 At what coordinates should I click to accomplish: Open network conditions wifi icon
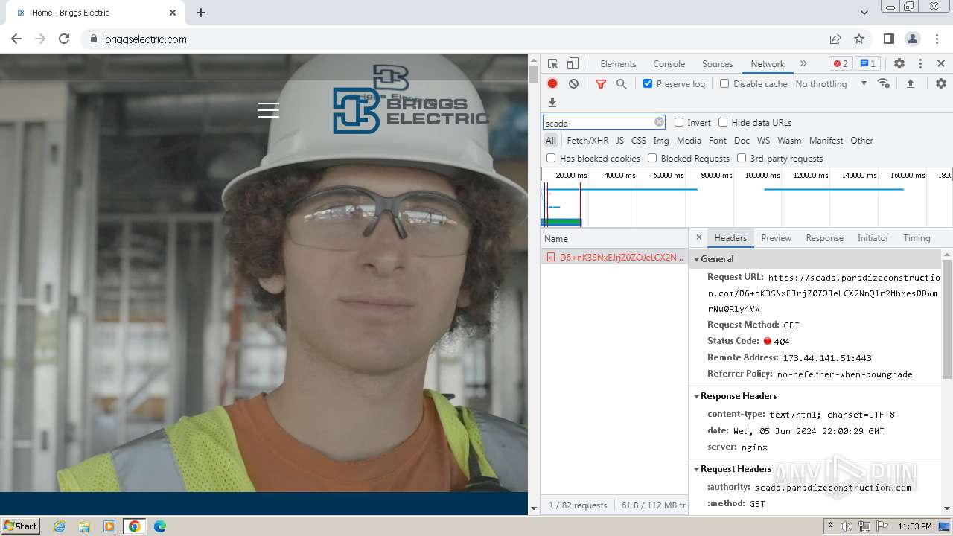pos(884,83)
